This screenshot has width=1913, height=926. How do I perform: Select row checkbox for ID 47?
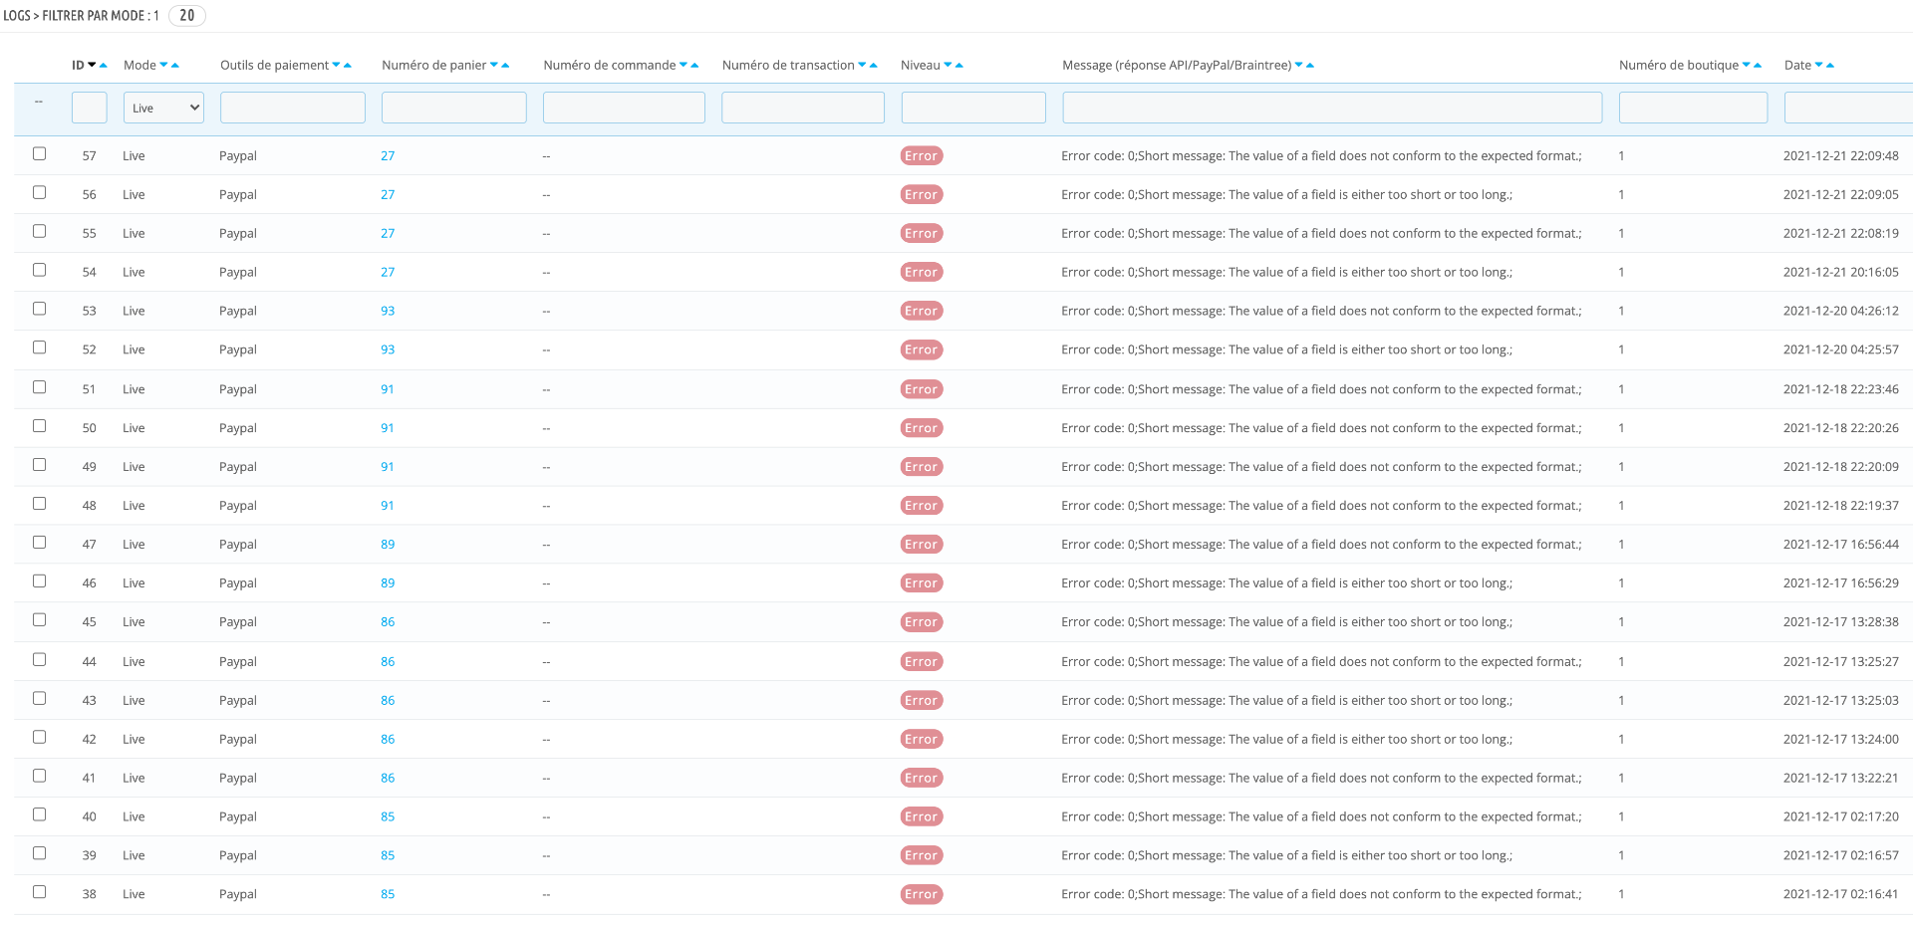pos(40,543)
